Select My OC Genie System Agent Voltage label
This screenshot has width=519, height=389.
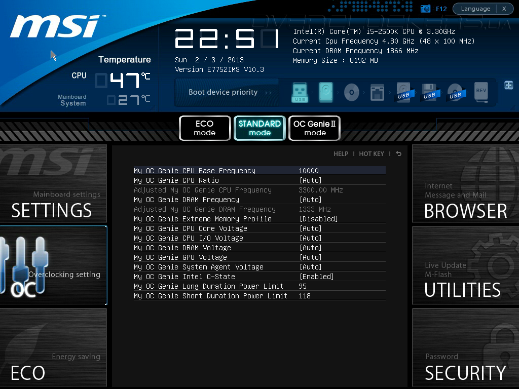pos(199,266)
